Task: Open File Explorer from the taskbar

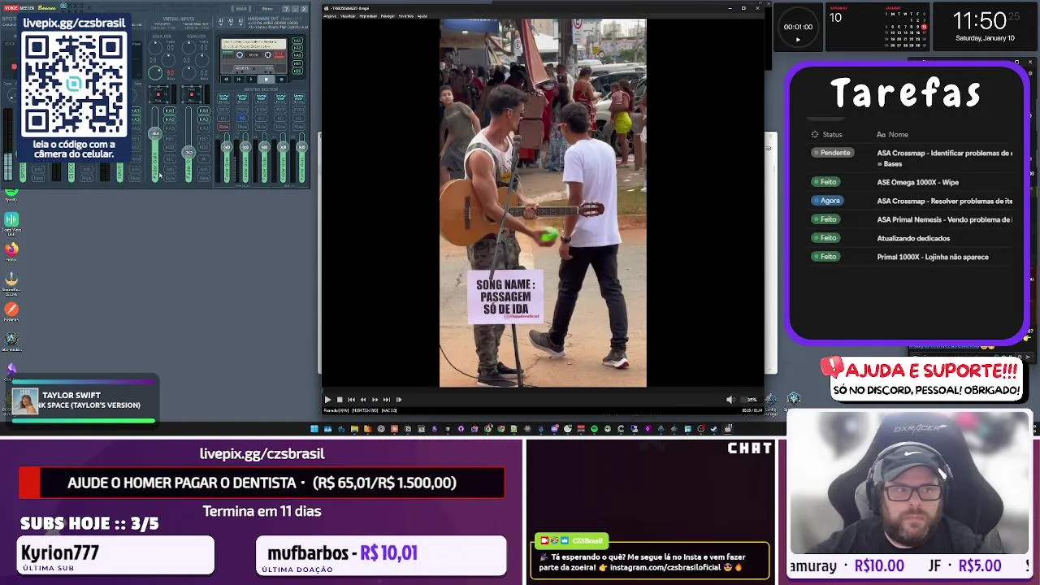Action: tap(354, 429)
